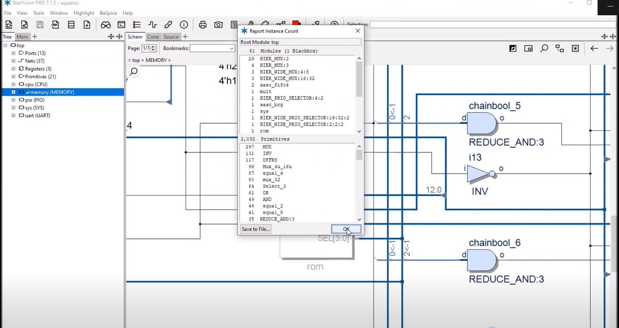Screen dimensions: 619x328
Task: Open the Help menu
Action: (x=127, y=13)
